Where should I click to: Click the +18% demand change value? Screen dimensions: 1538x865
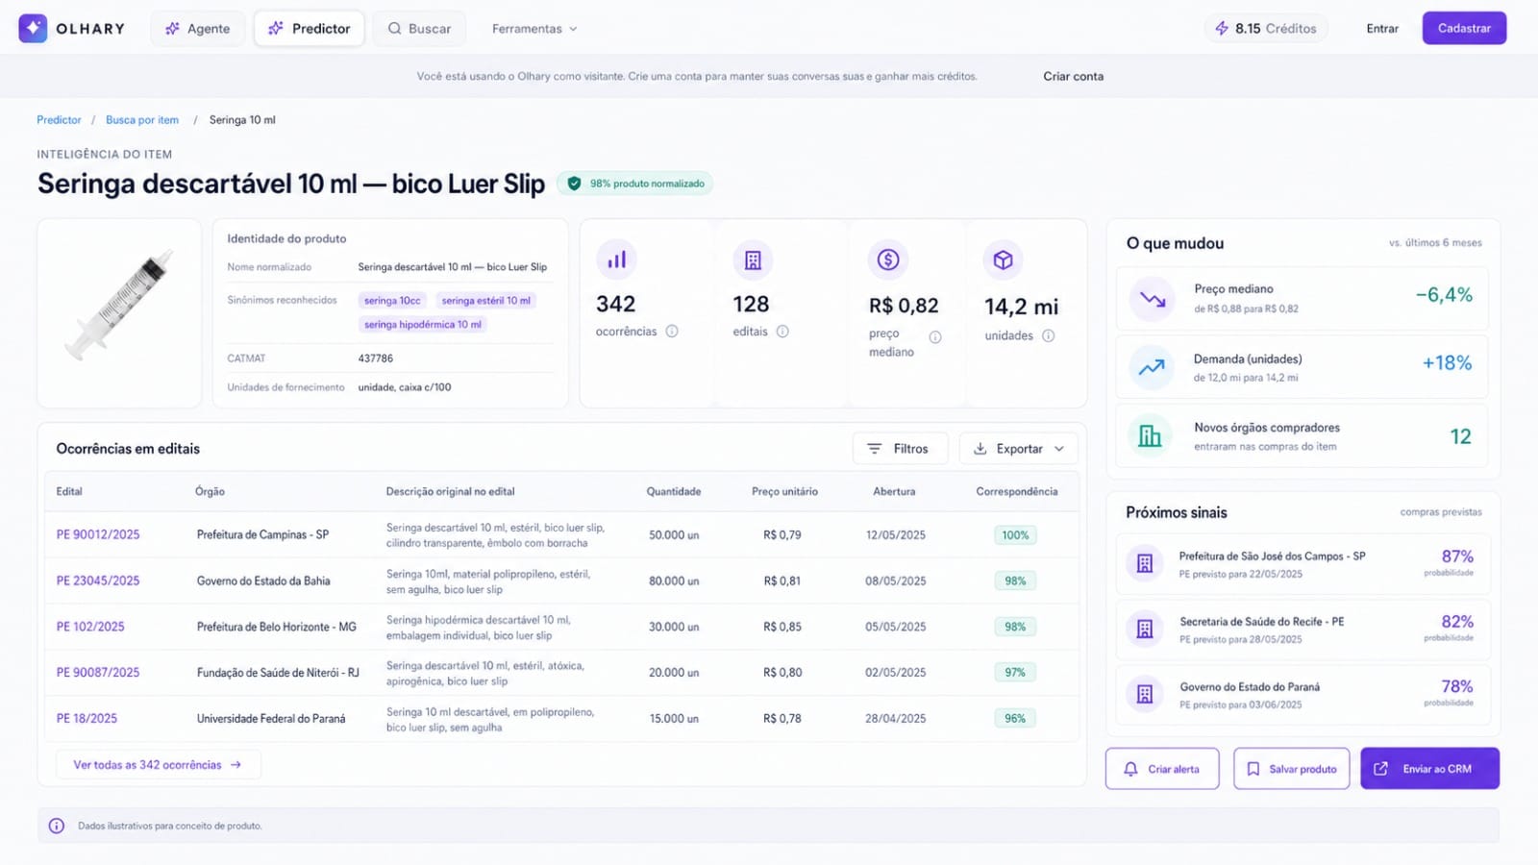coord(1447,363)
